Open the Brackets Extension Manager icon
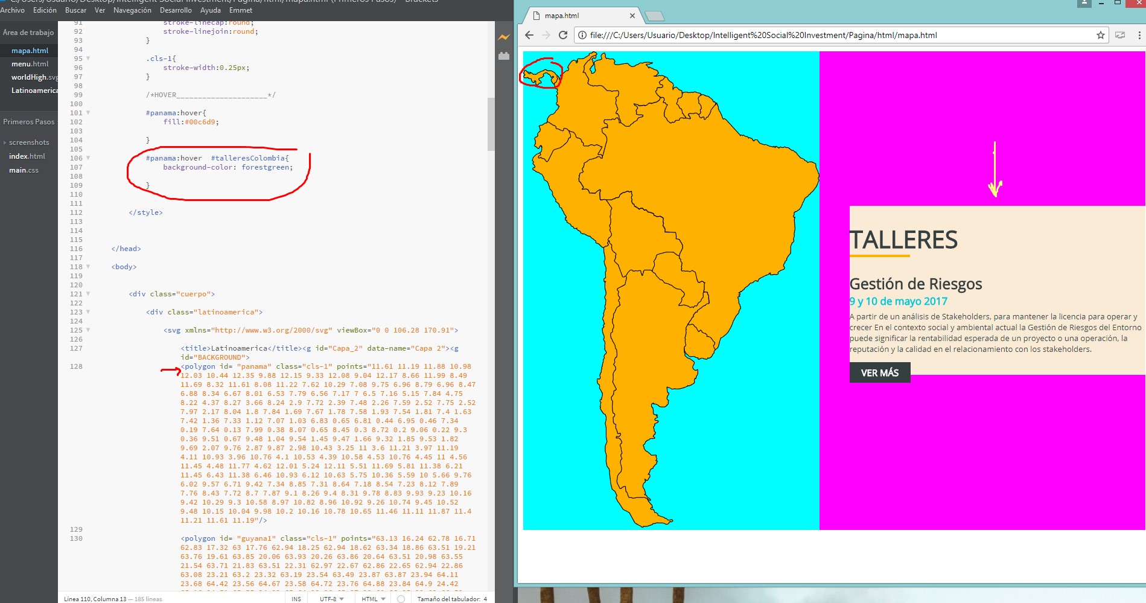The height and width of the screenshot is (603, 1146). click(x=504, y=56)
